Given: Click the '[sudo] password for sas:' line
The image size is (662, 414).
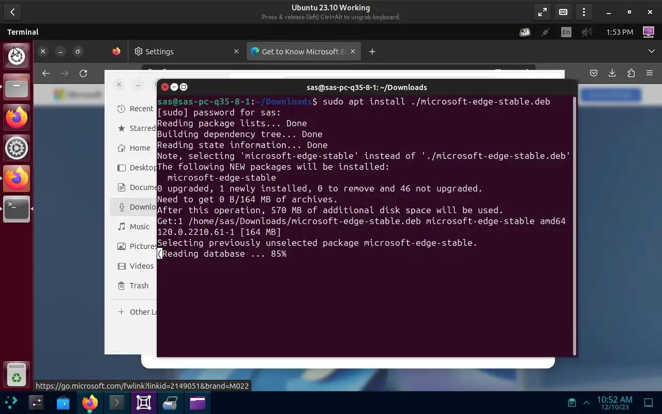Looking at the screenshot, I should [219, 112].
